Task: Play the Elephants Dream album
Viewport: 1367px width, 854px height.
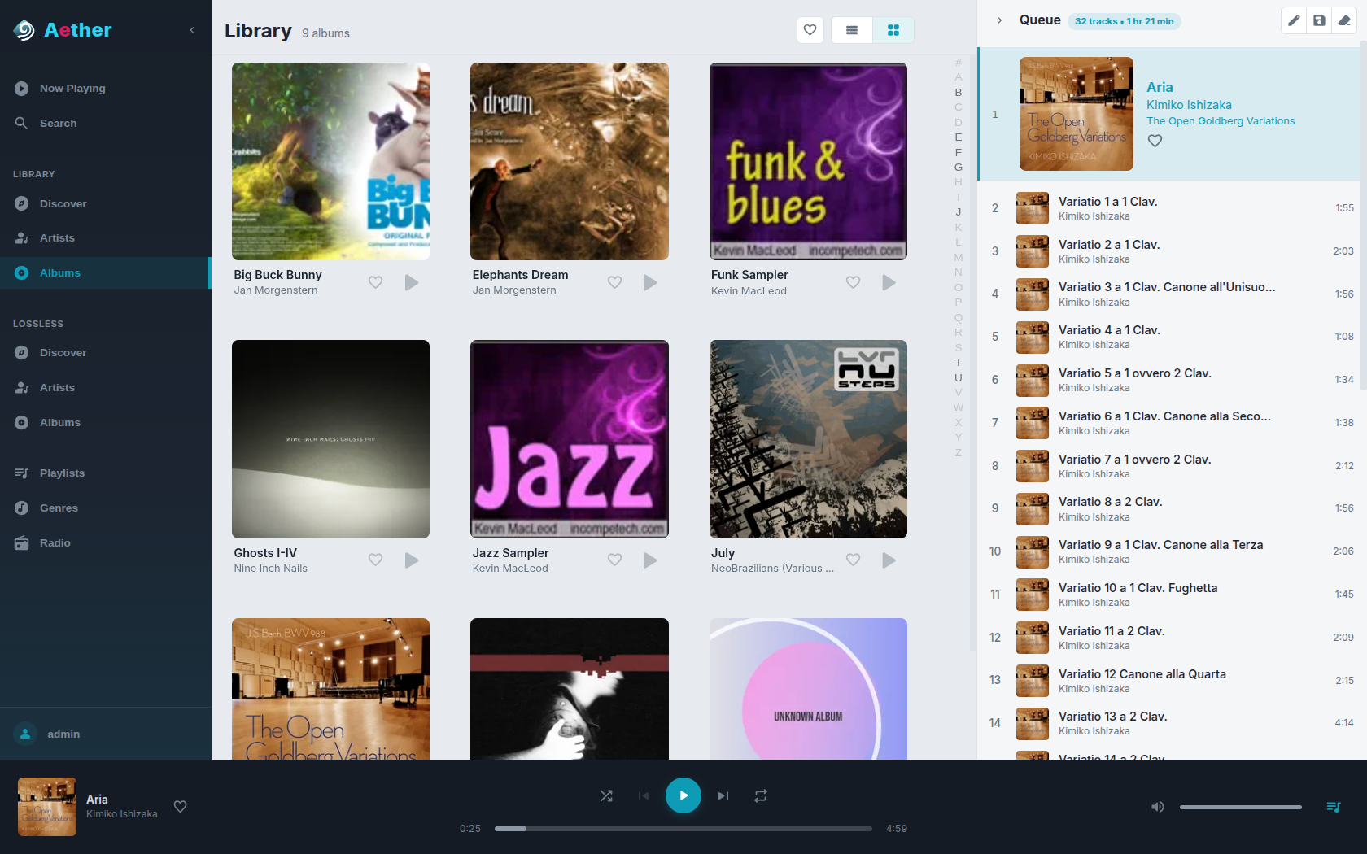Action: (650, 282)
